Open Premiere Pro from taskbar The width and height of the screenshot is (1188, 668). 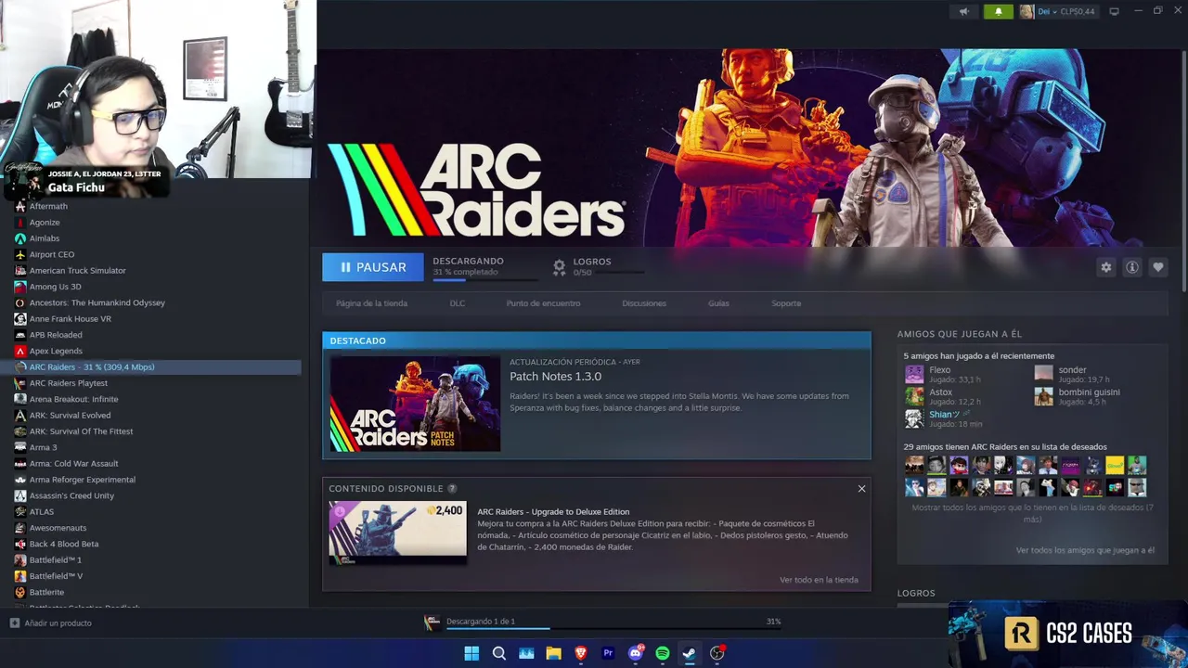[x=608, y=653]
